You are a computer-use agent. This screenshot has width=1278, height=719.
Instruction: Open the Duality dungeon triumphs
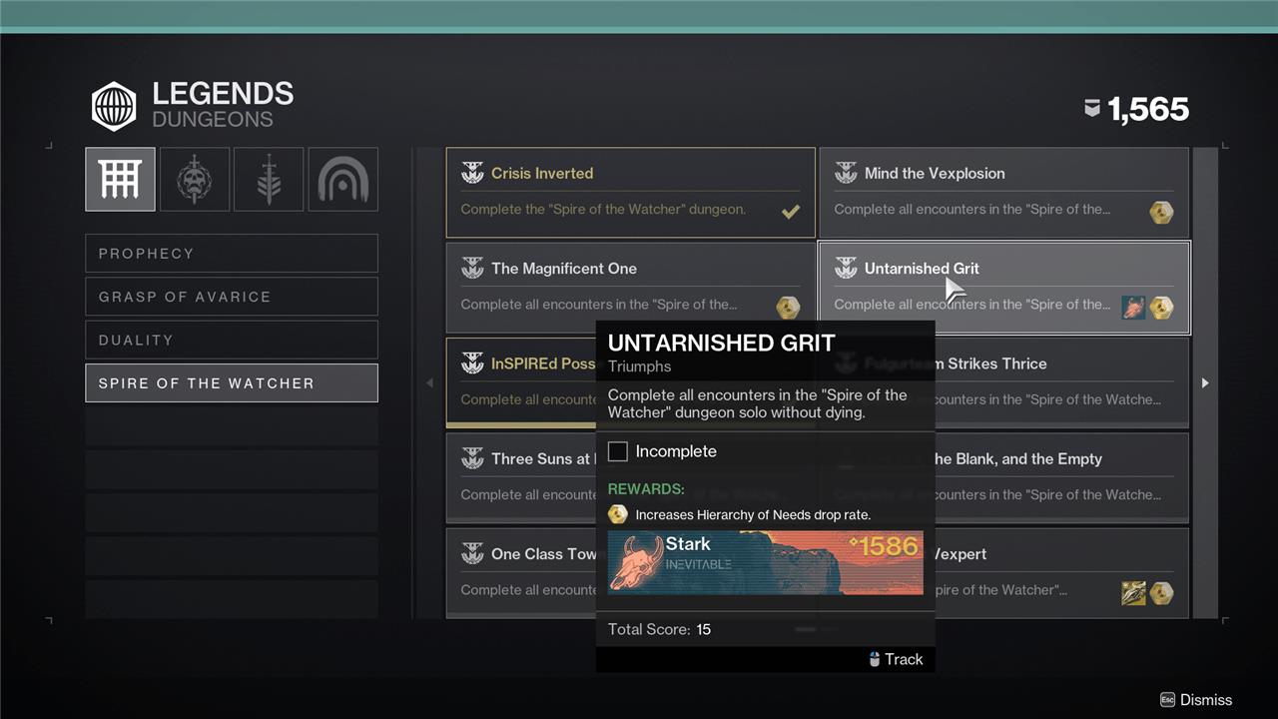pos(232,340)
